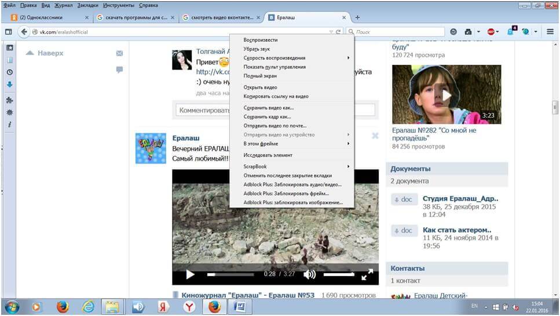Open the 'Студия Ералаш_Адр..' document link

[460, 199]
